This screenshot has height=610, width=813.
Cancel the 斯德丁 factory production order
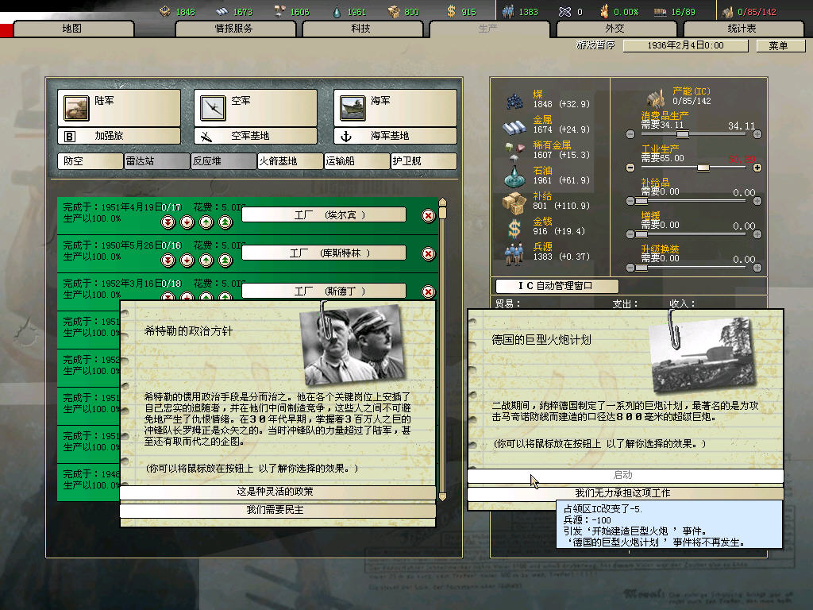pos(428,292)
